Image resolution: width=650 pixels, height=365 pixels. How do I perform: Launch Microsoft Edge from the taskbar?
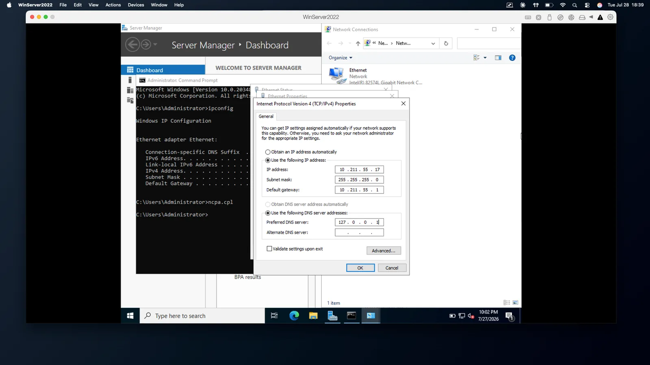(294, 316)
